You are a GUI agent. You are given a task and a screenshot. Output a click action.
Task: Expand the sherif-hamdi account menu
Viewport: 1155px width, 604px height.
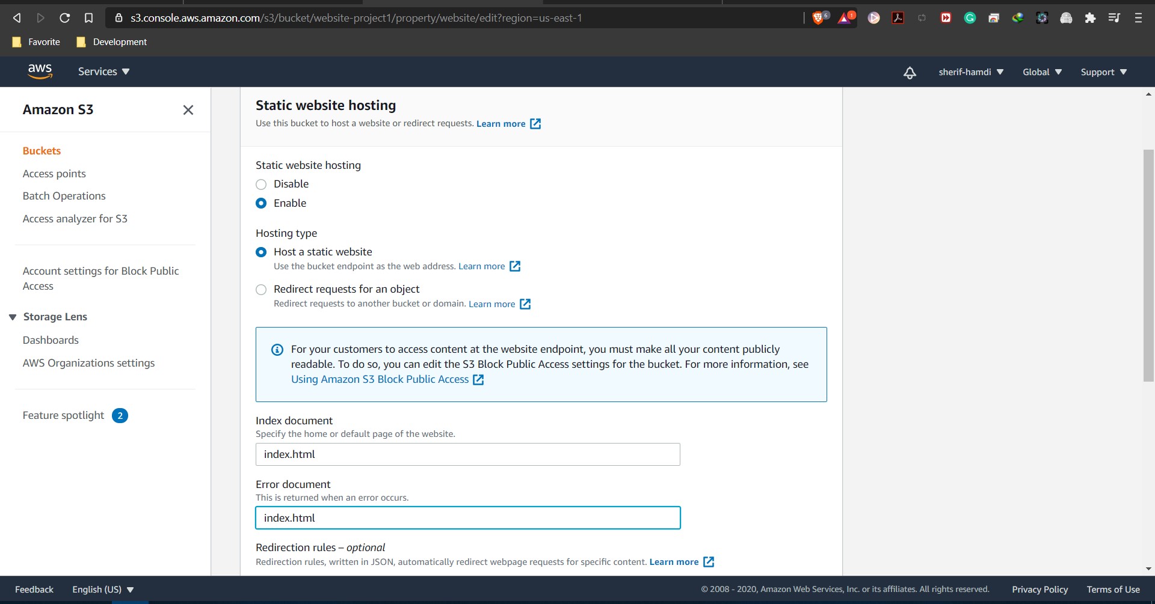click(x=970, y=72)
